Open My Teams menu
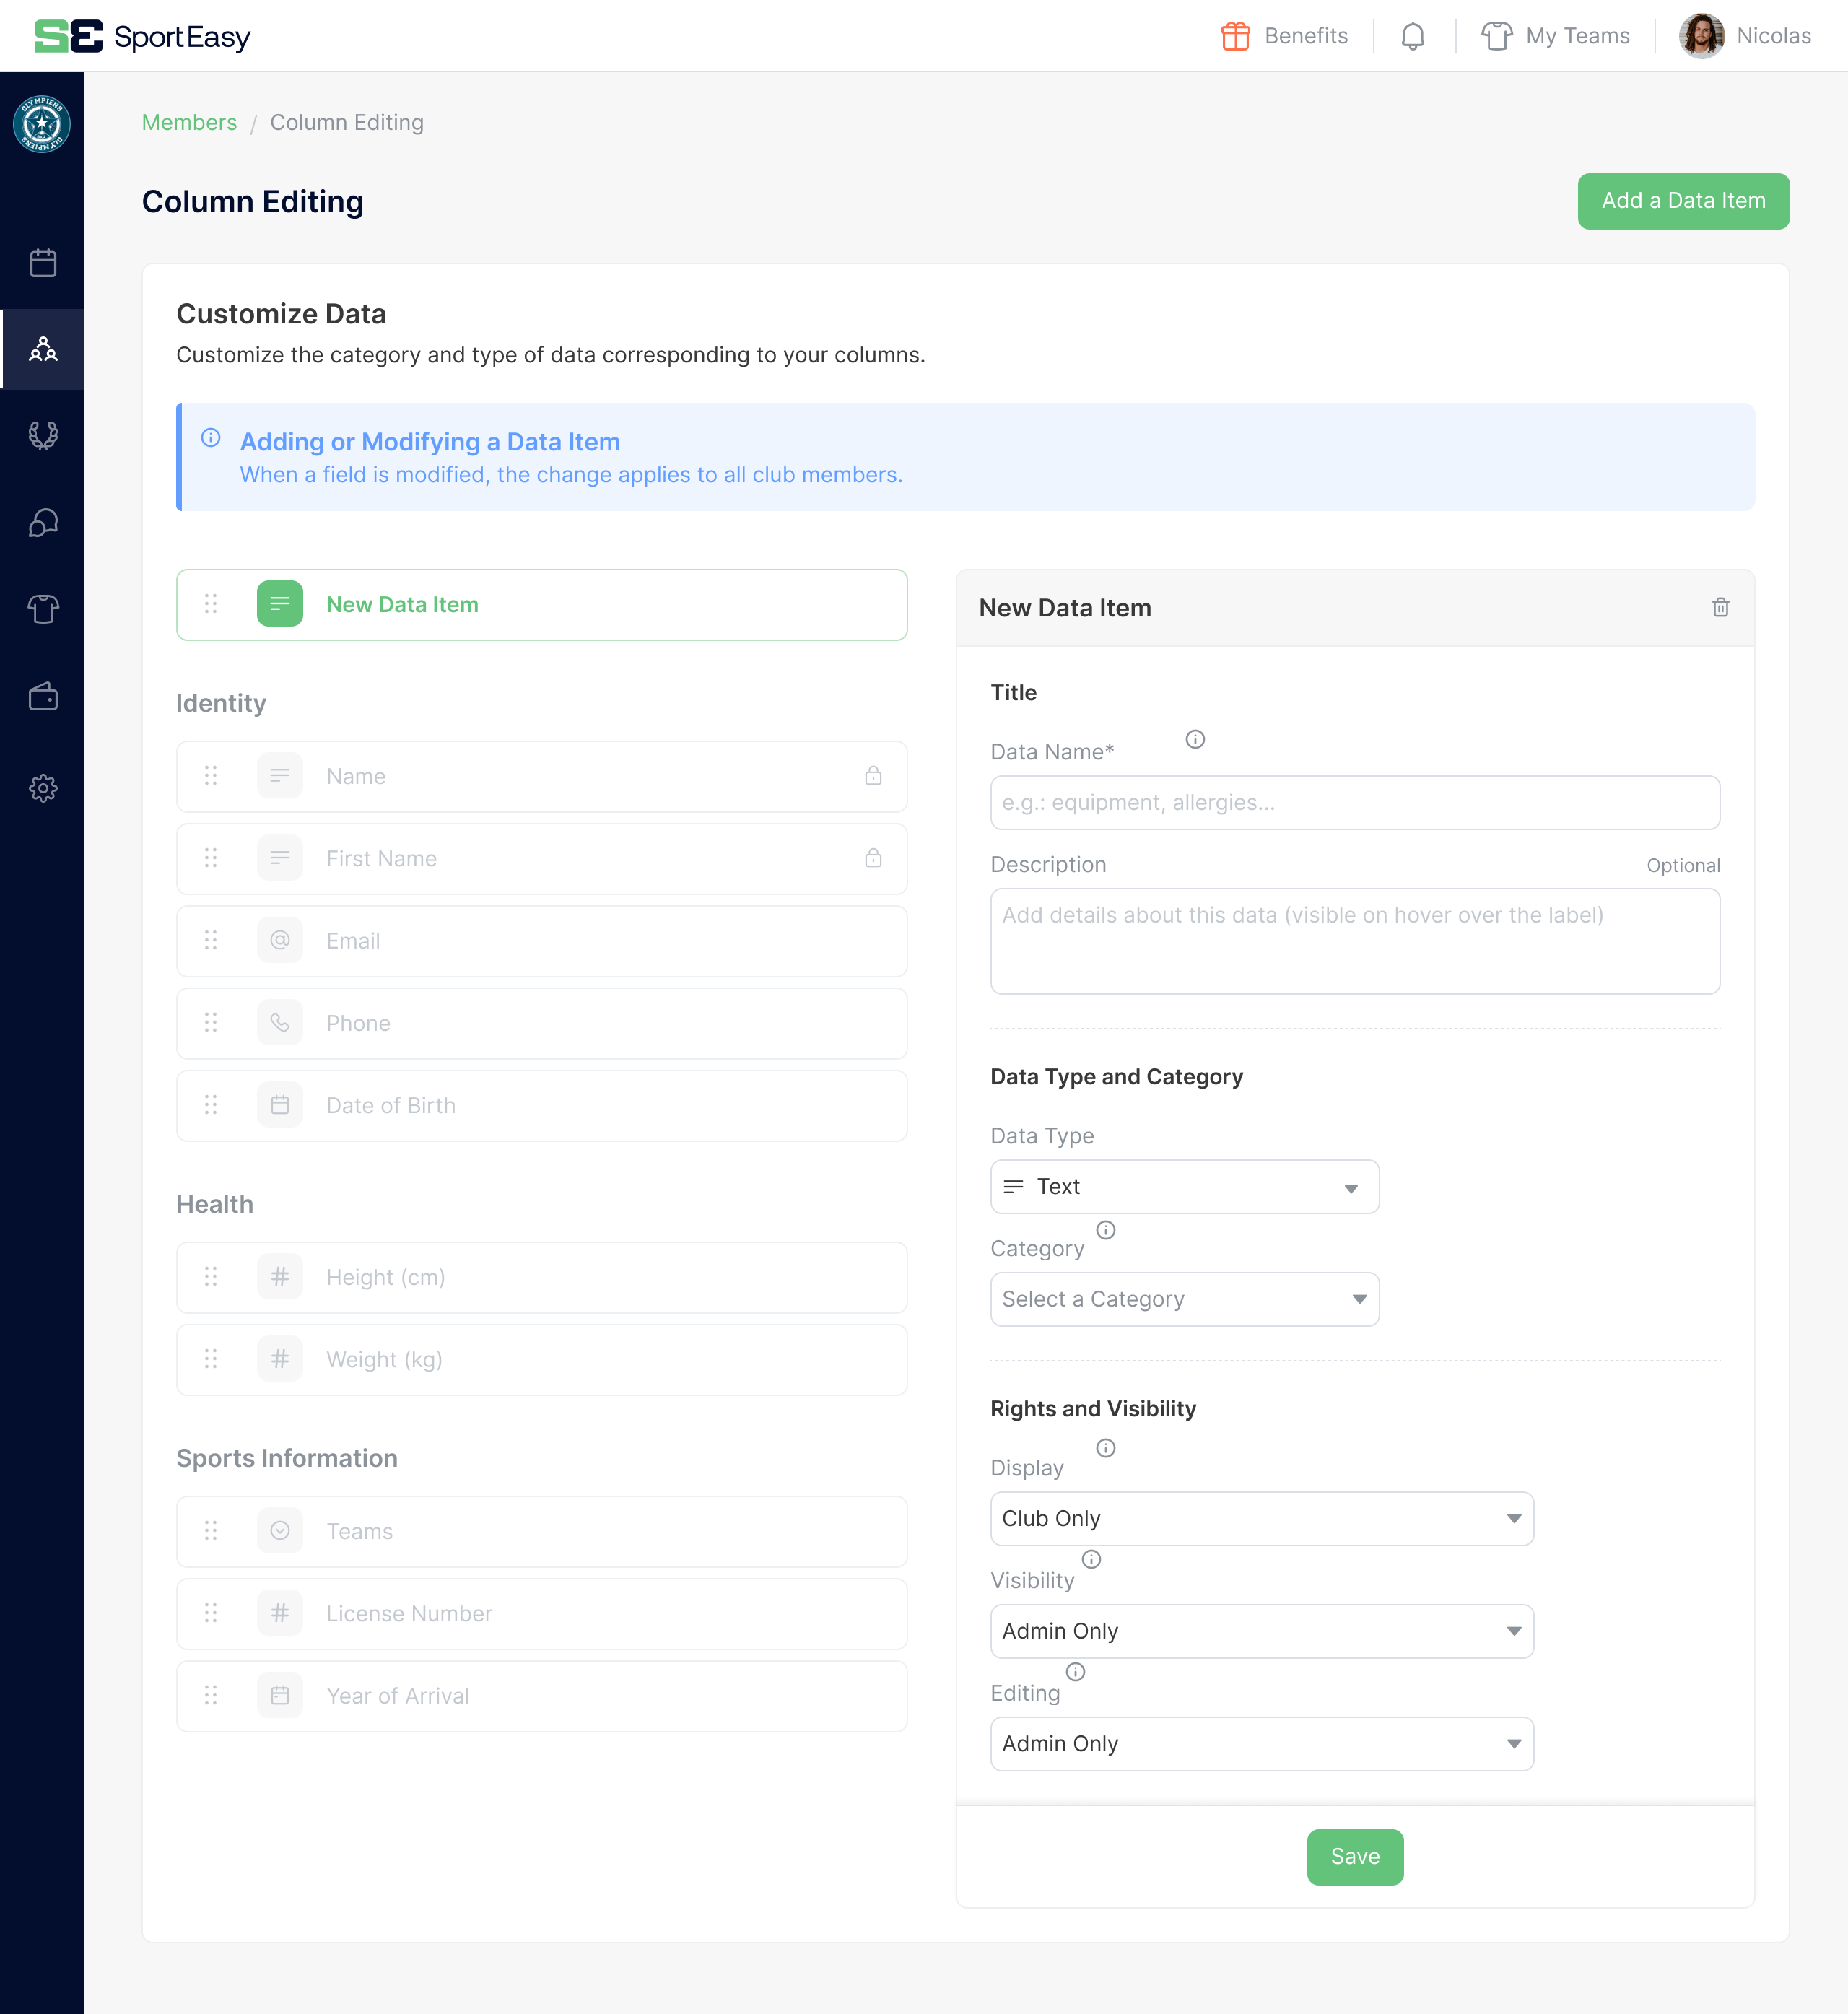The image size is (1848, 2014). click(1556, 36)
